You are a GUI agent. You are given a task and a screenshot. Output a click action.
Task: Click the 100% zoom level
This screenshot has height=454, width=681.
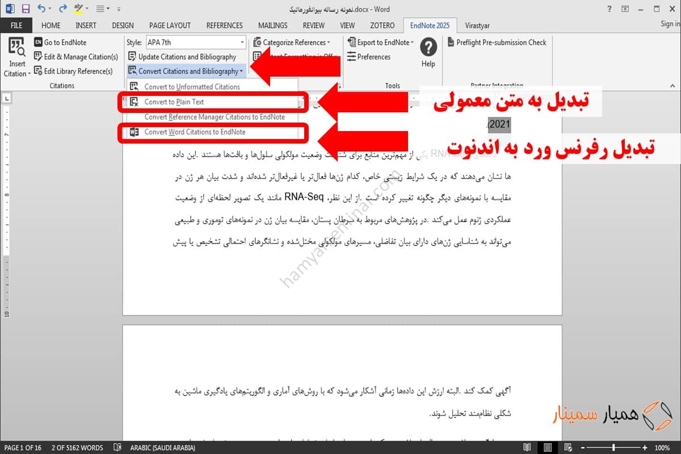pyautogui.click(x=662, y=448)
